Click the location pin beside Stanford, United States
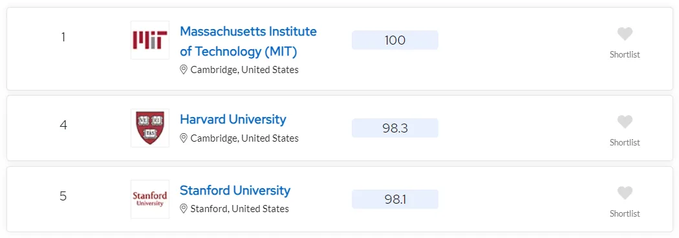The width and height of the screenshot is (679, 238). coord(184,209)
